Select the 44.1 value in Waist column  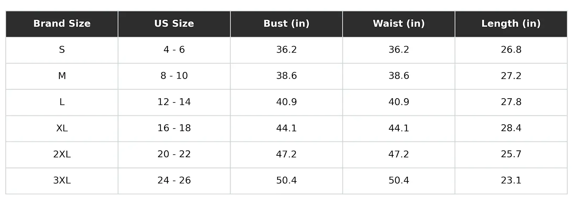pos(399,128)
